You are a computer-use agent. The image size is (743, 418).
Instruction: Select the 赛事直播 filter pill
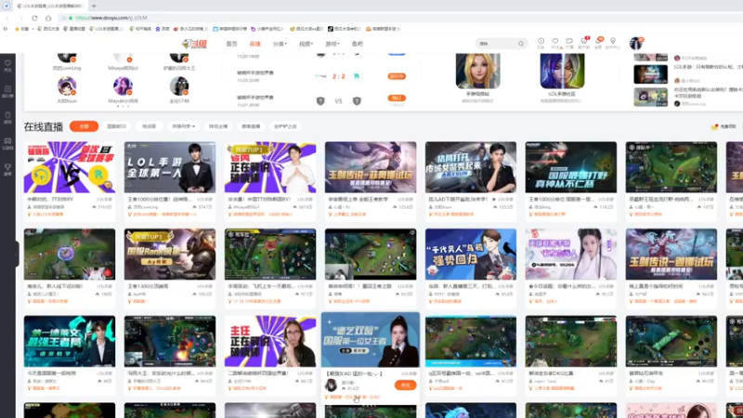point(251,126)
